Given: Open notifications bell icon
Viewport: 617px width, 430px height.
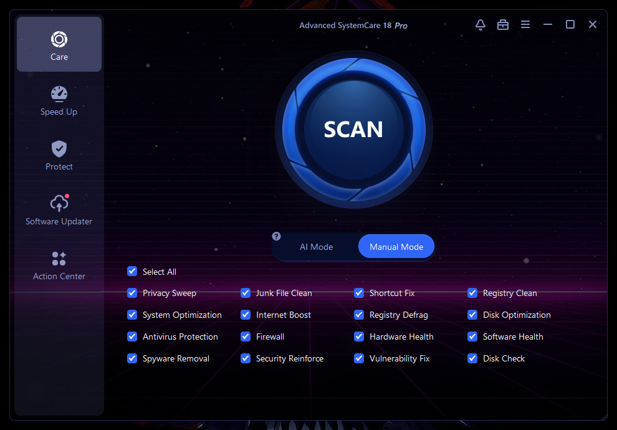Looking at the screenshot, I should (x=480, y=25).
